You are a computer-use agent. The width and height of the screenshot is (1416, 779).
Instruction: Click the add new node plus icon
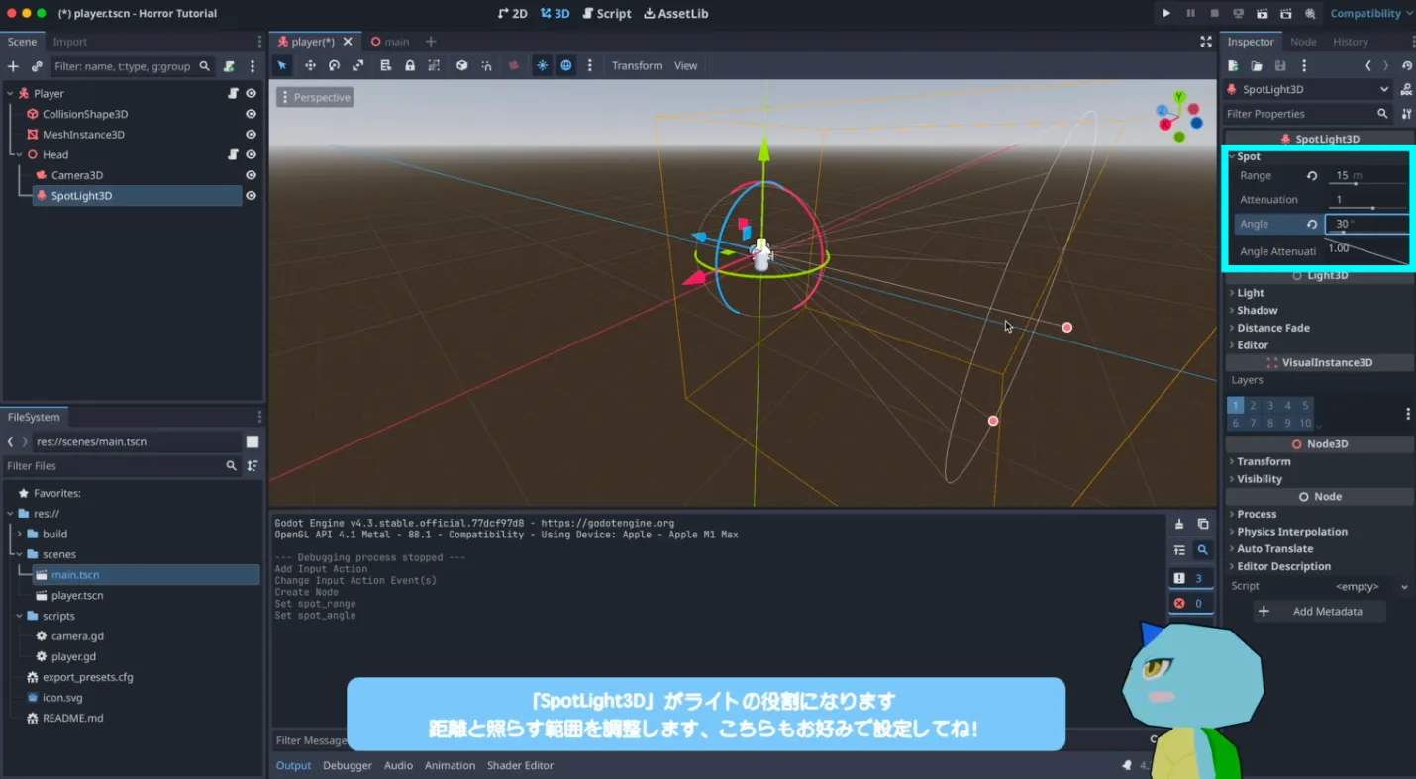tap(13, 66)
